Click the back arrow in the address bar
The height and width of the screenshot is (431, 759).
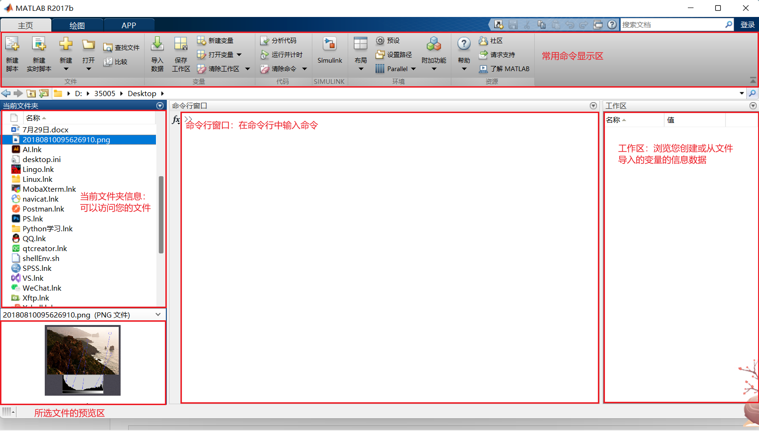(6, 93)
